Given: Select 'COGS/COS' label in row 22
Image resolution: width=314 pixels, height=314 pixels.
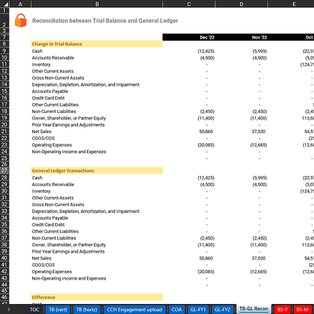Looking at the screenshot, I should [43, 138].
